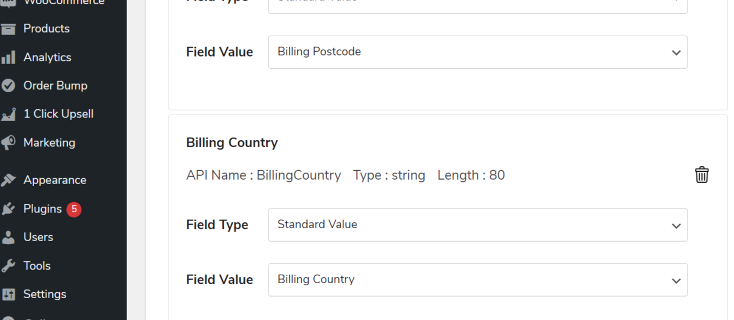Viewport: 734px width, 320px height.
Task: Open the Settings menu
Action: coord(44,294)
